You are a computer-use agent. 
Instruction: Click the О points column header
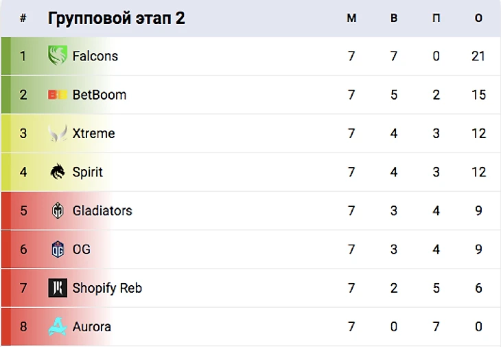478,19
